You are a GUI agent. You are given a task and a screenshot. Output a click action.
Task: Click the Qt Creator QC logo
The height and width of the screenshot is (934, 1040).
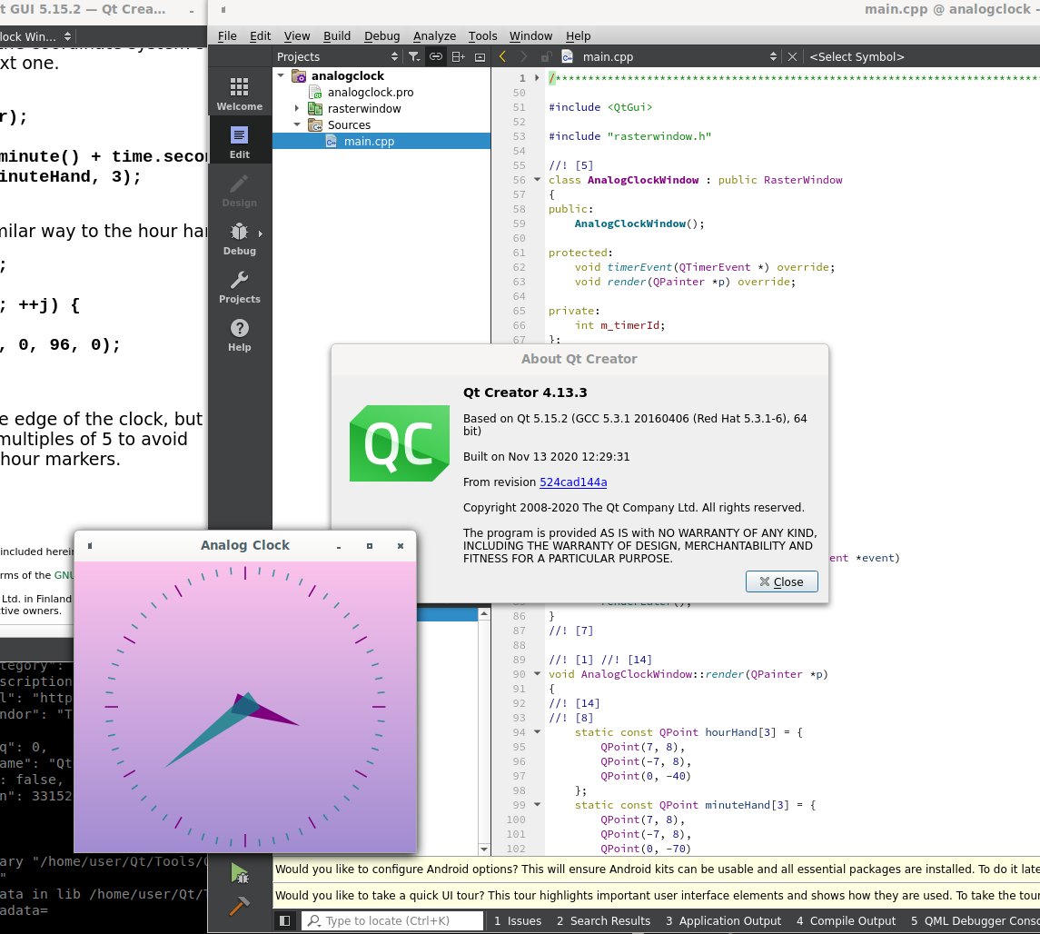[x=400, y=443]
